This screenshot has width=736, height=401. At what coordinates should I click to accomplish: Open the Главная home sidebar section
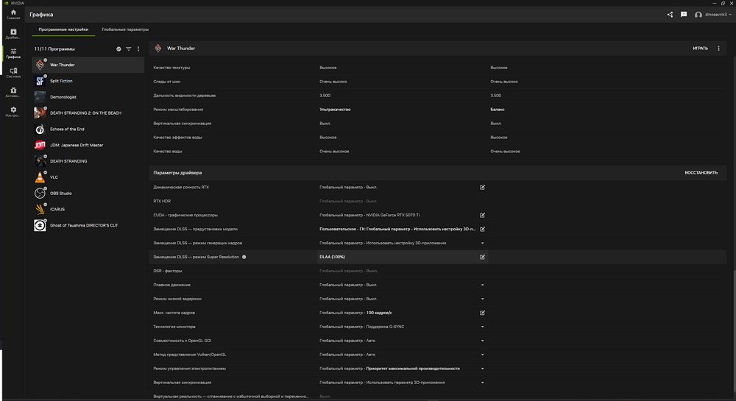click(13, 15)
